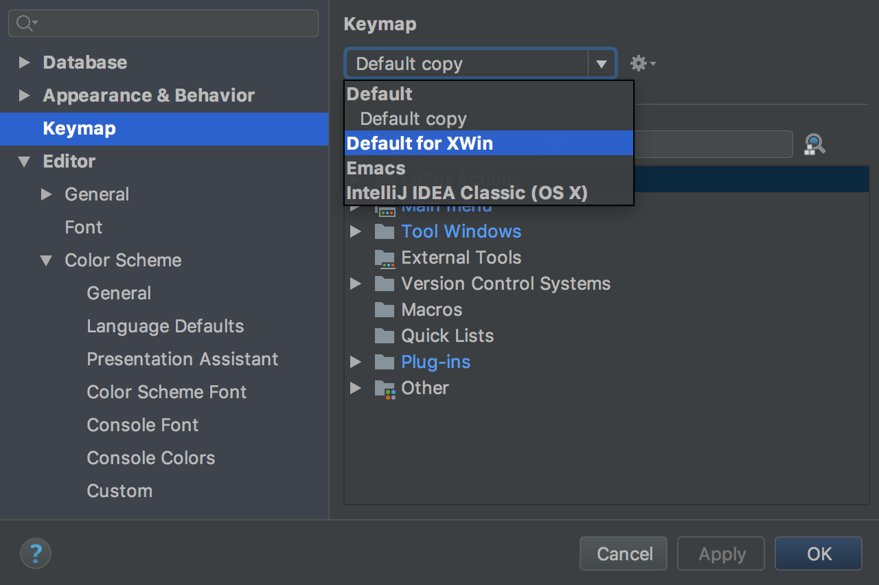Choose IntelliJ IDEA Classic (OS X) keymap
This screenshot has width=879, height=585.
click(x=467, y=193)
